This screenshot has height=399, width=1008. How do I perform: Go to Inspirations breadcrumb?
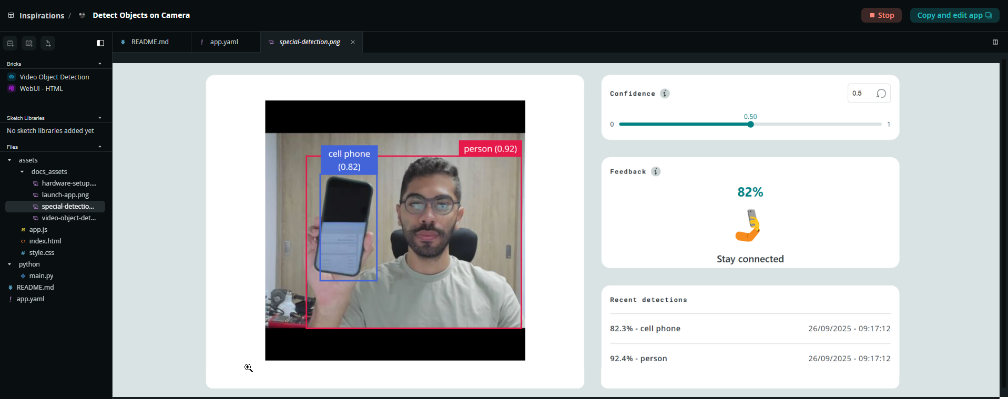click(x=42, y=16)
